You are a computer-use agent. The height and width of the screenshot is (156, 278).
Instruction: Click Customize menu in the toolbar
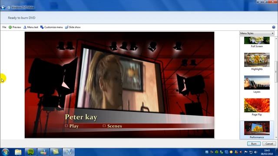(52, 27)
